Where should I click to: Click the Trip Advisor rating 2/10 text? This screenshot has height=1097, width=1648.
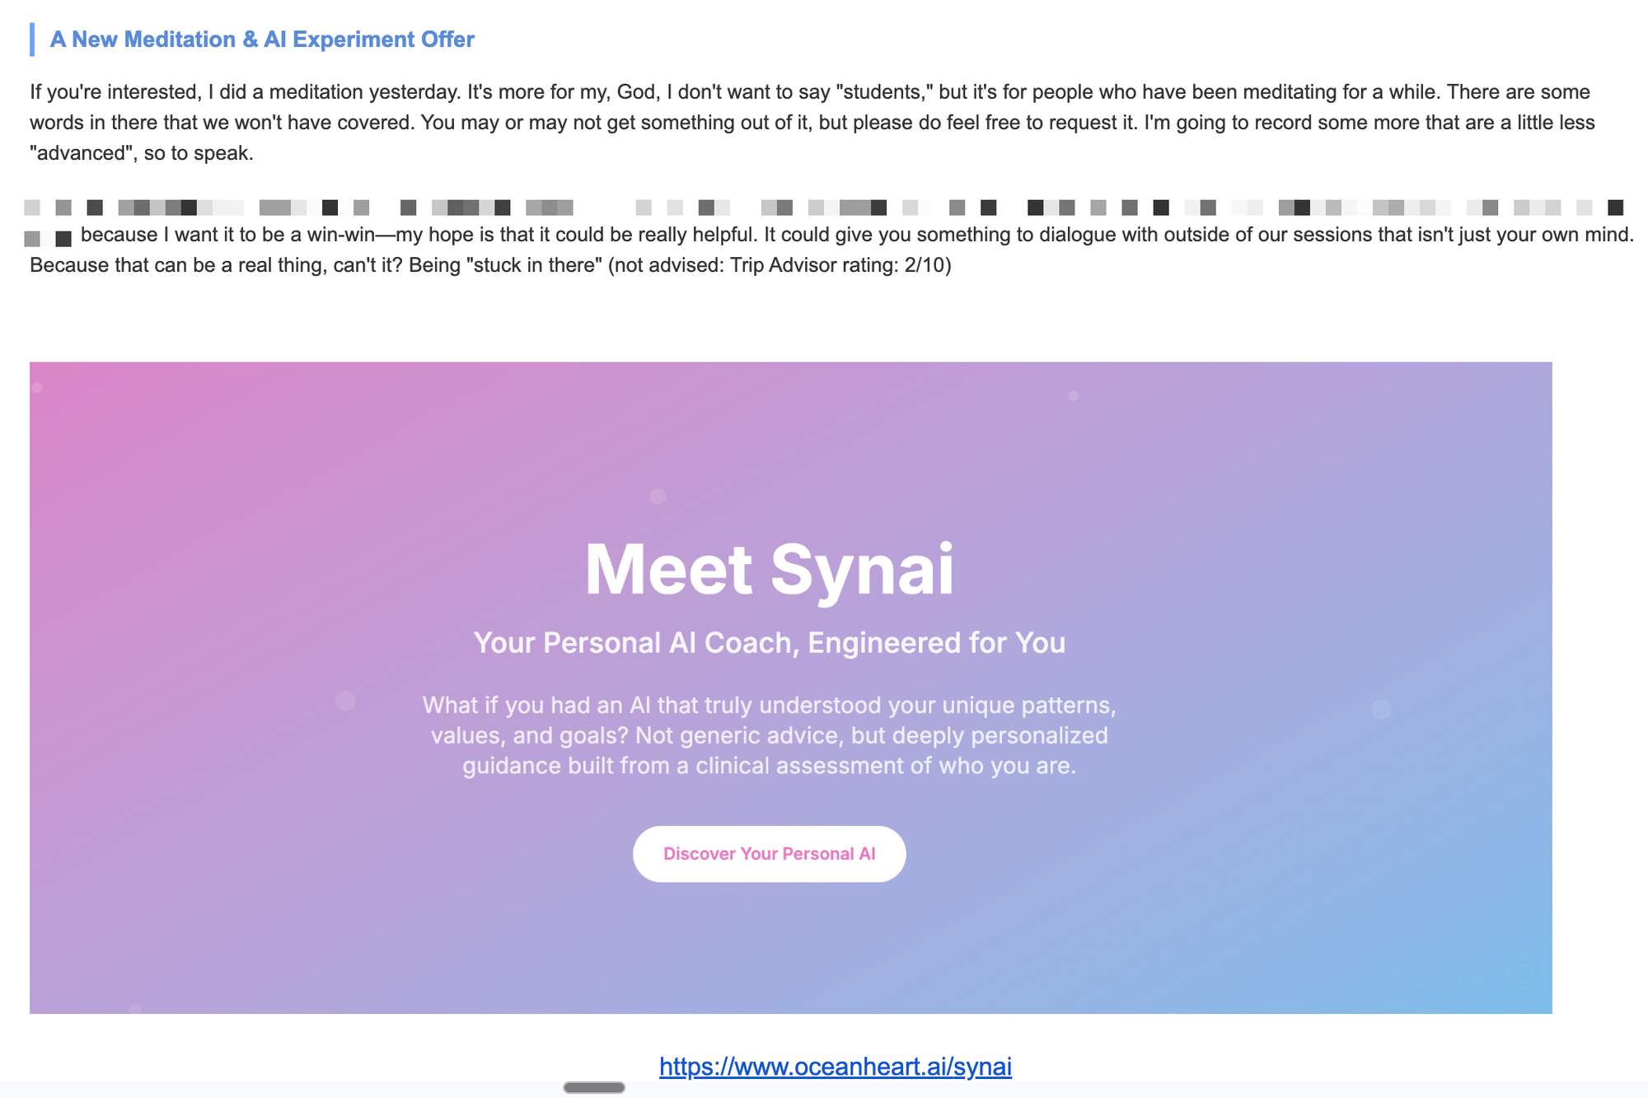coord(840,265)
